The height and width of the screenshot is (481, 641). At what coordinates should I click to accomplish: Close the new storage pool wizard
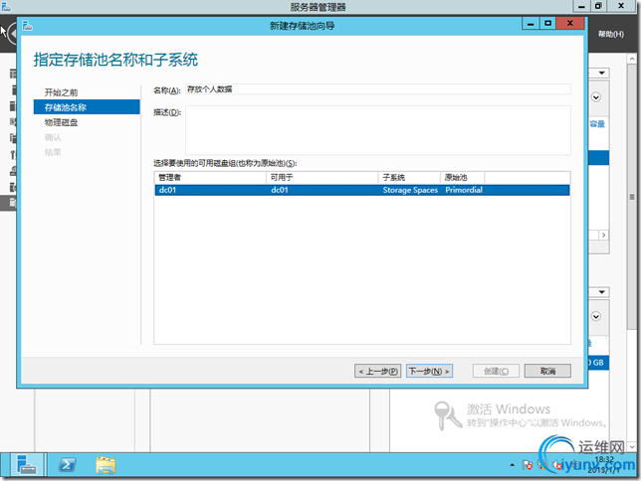coord(570,24)
